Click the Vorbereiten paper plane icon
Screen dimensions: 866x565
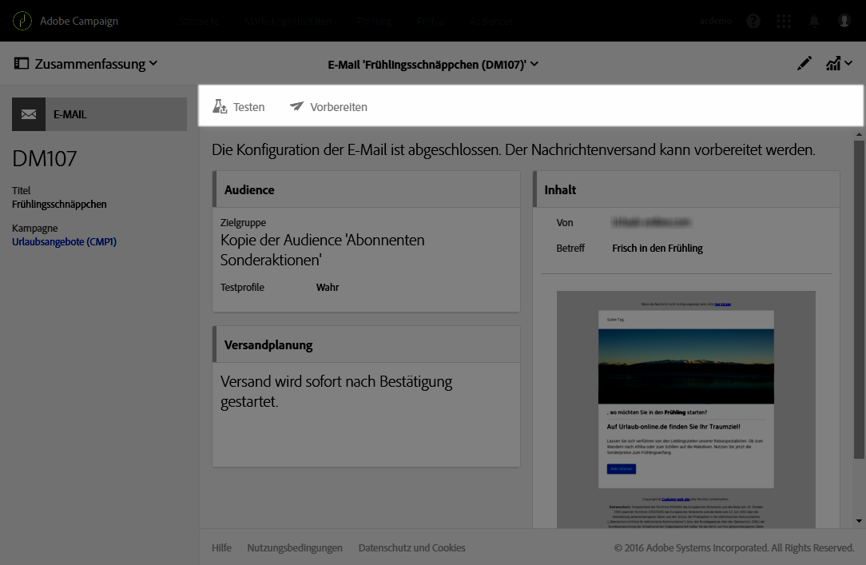pyautogui.click(x=296, y=106)
